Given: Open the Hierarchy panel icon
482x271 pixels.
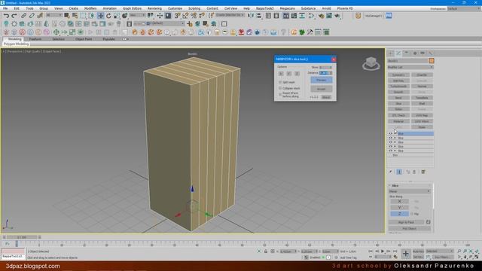Looking at the screenshot, I should coord(407,53).
